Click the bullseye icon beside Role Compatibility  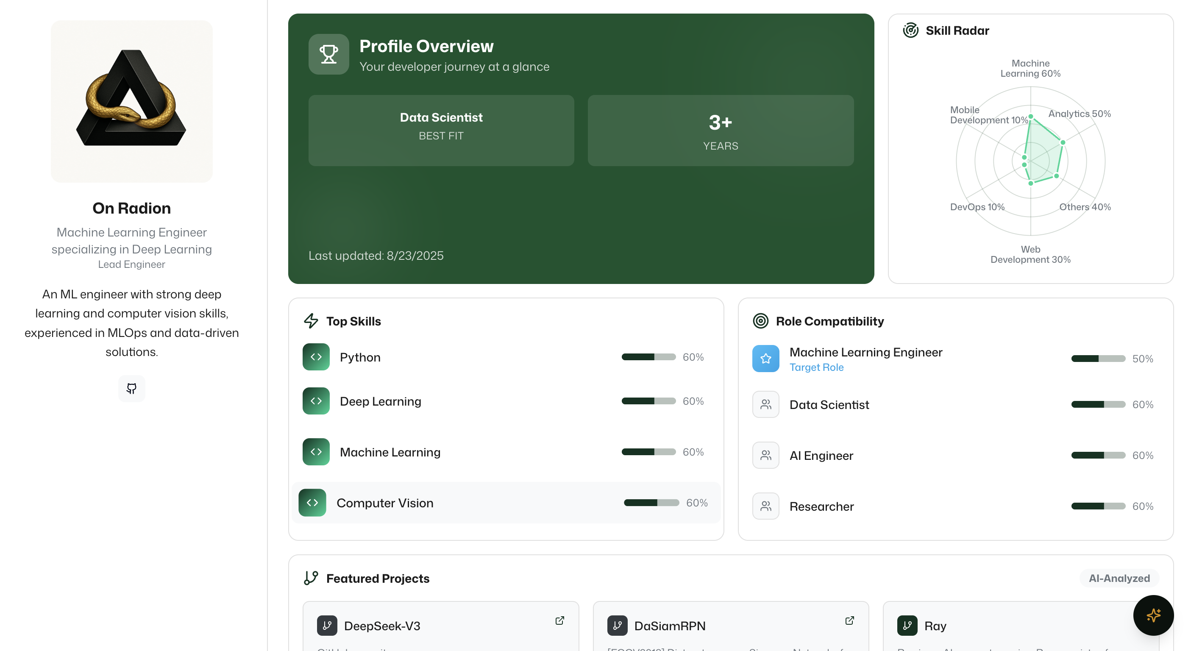tap(760, 321)
